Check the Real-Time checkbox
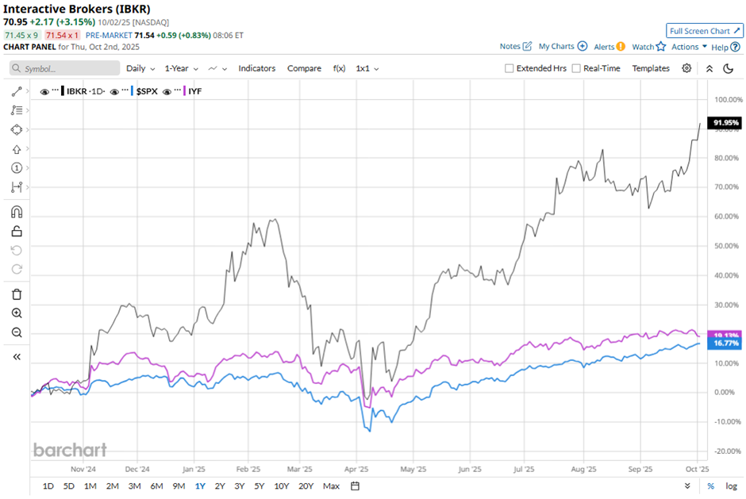The width and height of the screenshot is (746, 499). (x=576, y=68)
